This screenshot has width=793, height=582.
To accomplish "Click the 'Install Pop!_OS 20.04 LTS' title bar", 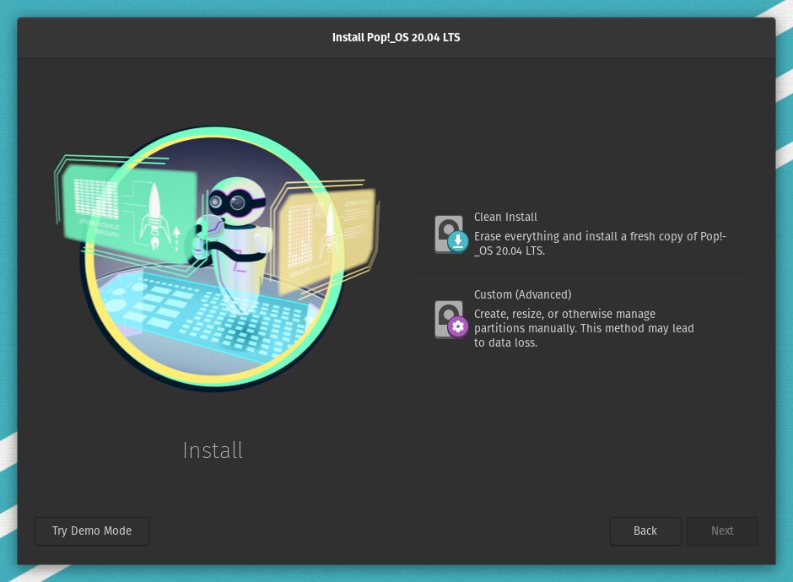I will pos(396,37).
